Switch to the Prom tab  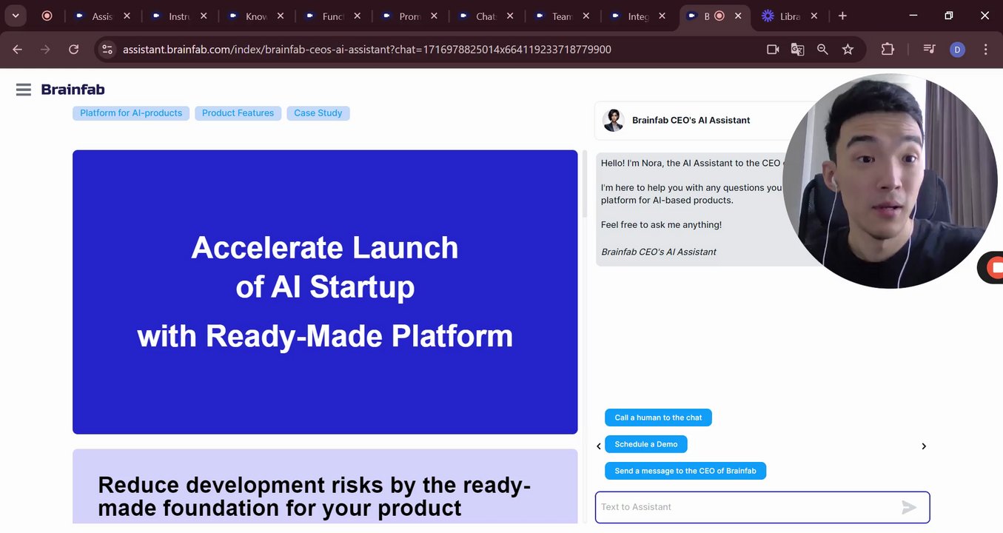click(409, 16)
